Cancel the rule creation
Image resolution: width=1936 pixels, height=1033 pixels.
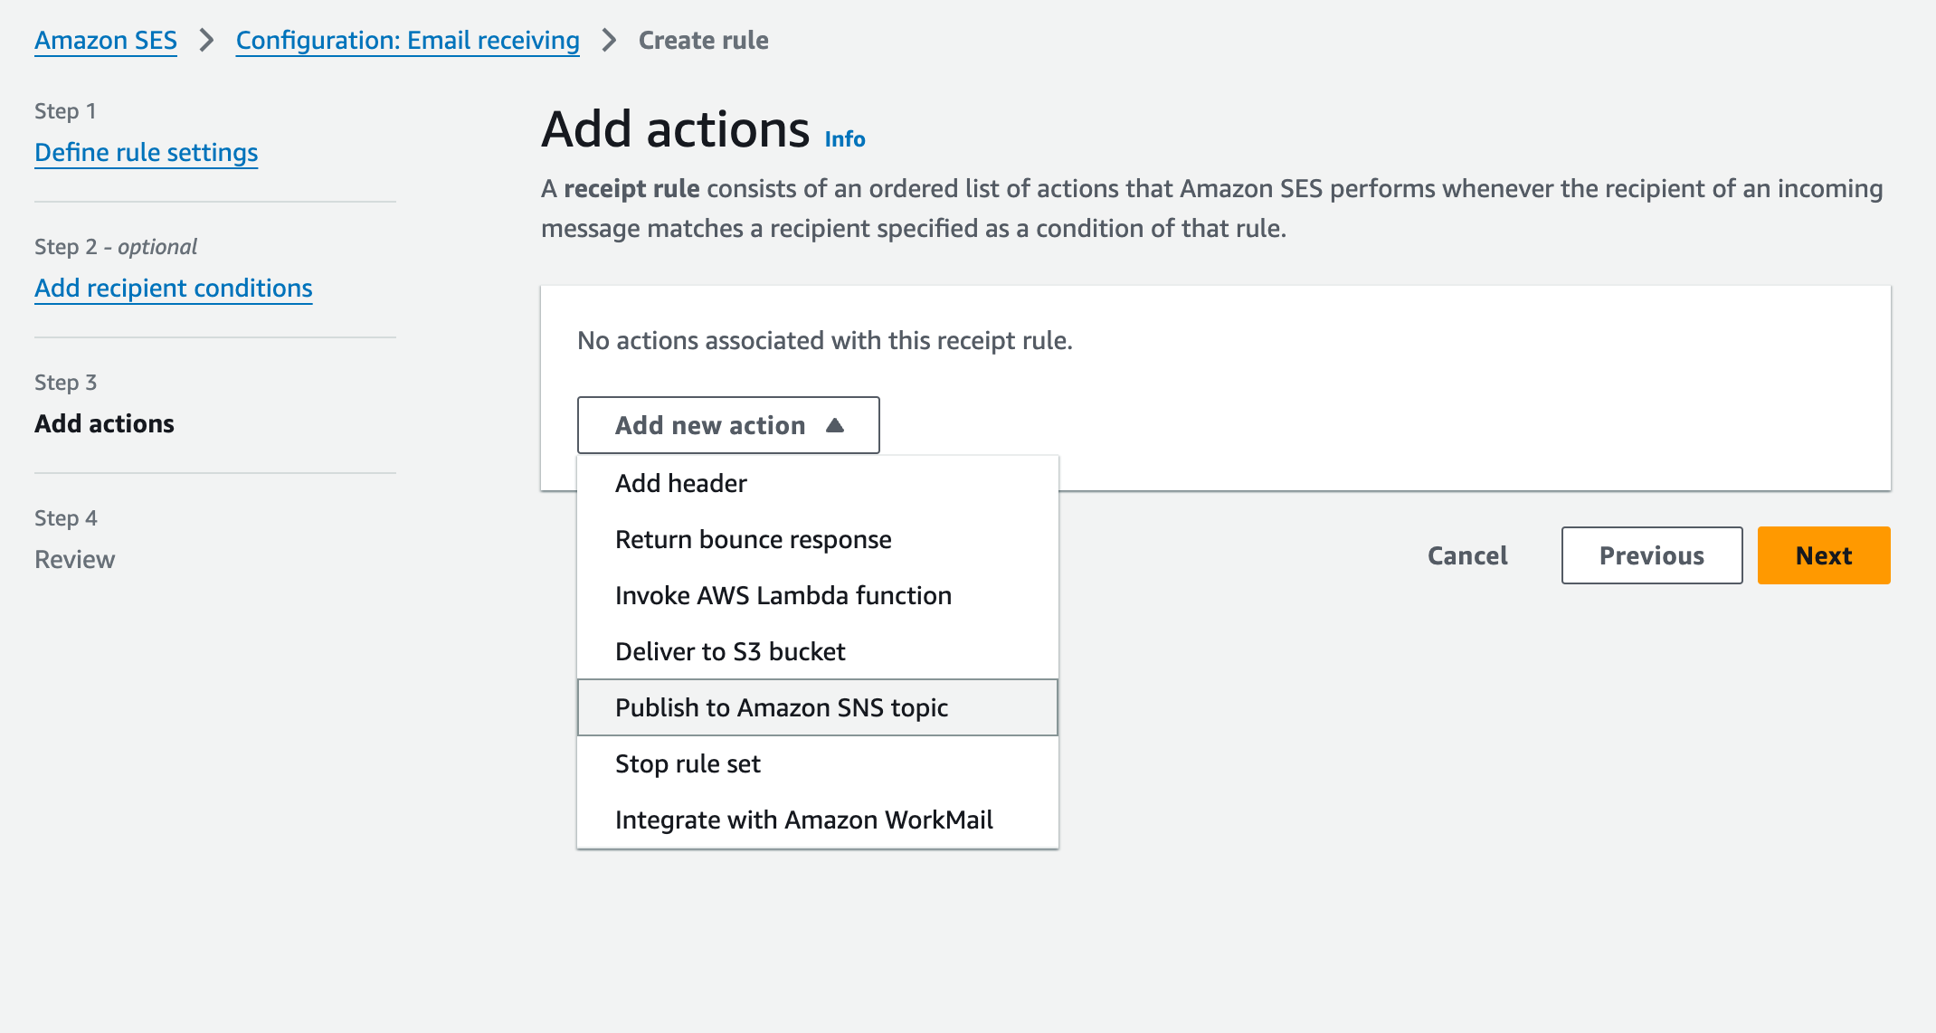(x=1466, y=554)
